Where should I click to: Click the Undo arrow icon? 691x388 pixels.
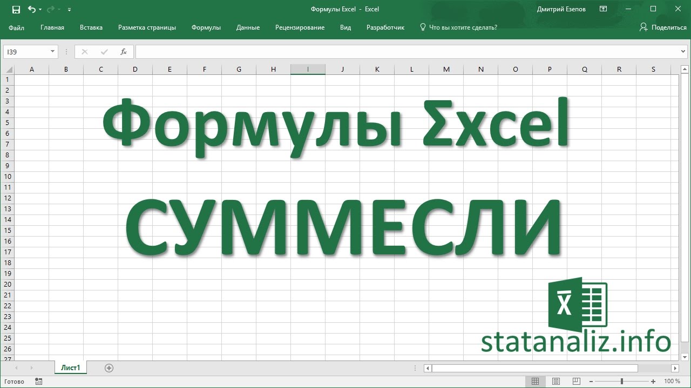click(31, 9)
